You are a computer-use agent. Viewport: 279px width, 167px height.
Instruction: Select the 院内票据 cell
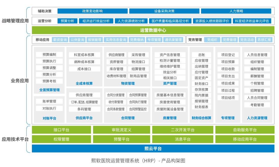pos(201,95)
